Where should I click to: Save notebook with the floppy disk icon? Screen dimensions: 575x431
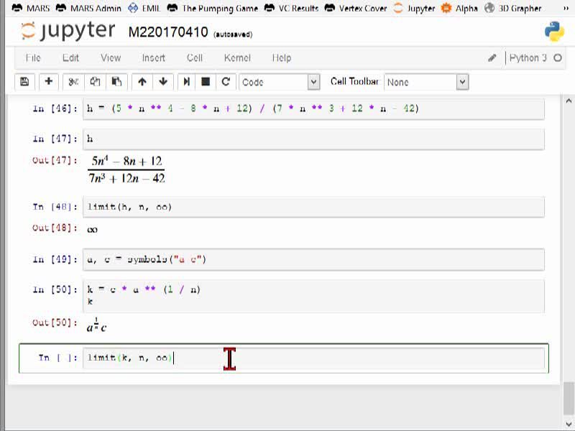pos(24,82)
